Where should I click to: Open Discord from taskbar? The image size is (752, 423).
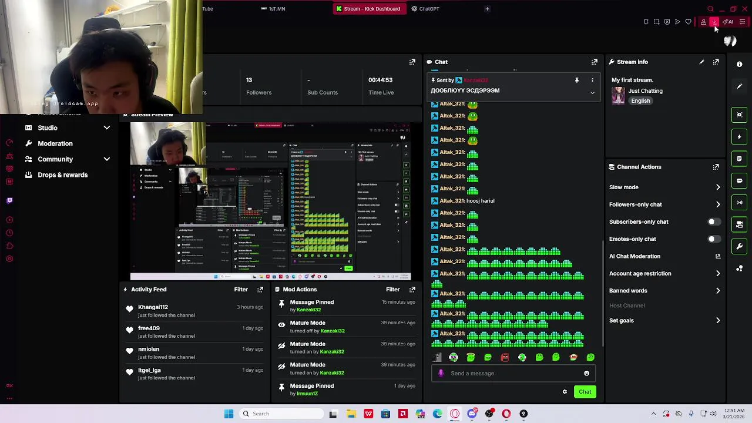coord(472,414)
